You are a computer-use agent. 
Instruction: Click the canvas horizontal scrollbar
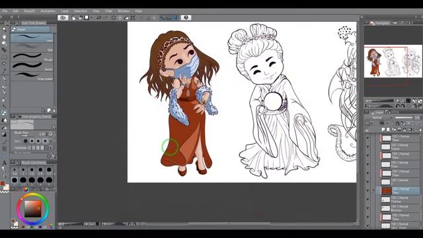(x=229, y=223)
